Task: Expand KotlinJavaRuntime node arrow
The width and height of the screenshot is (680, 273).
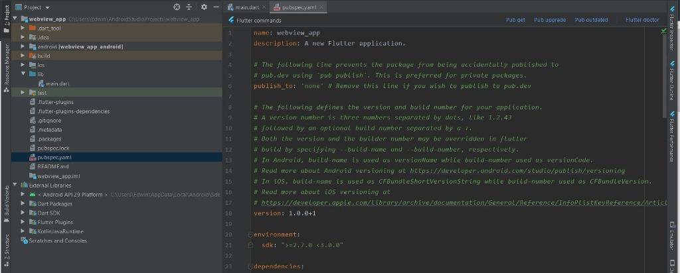Action: click(x=23, y=231)
